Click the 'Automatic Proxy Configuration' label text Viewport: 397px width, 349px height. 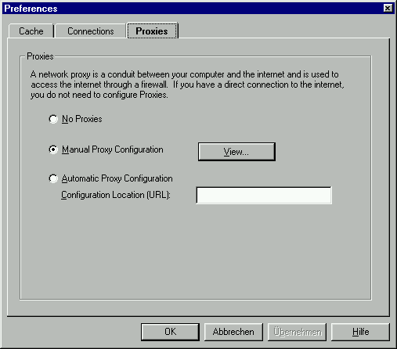(117, 178)
